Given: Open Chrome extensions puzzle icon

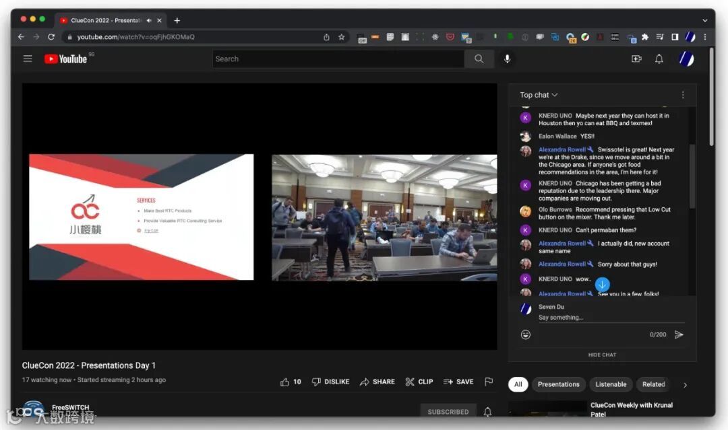Looking at the screenshot, I should pyautogui.click(x=645, y=37).
